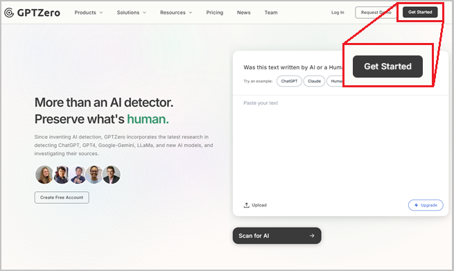Click the first team member avatar
The height and width of the screenshot is (271, 454).
coord(44,175)
